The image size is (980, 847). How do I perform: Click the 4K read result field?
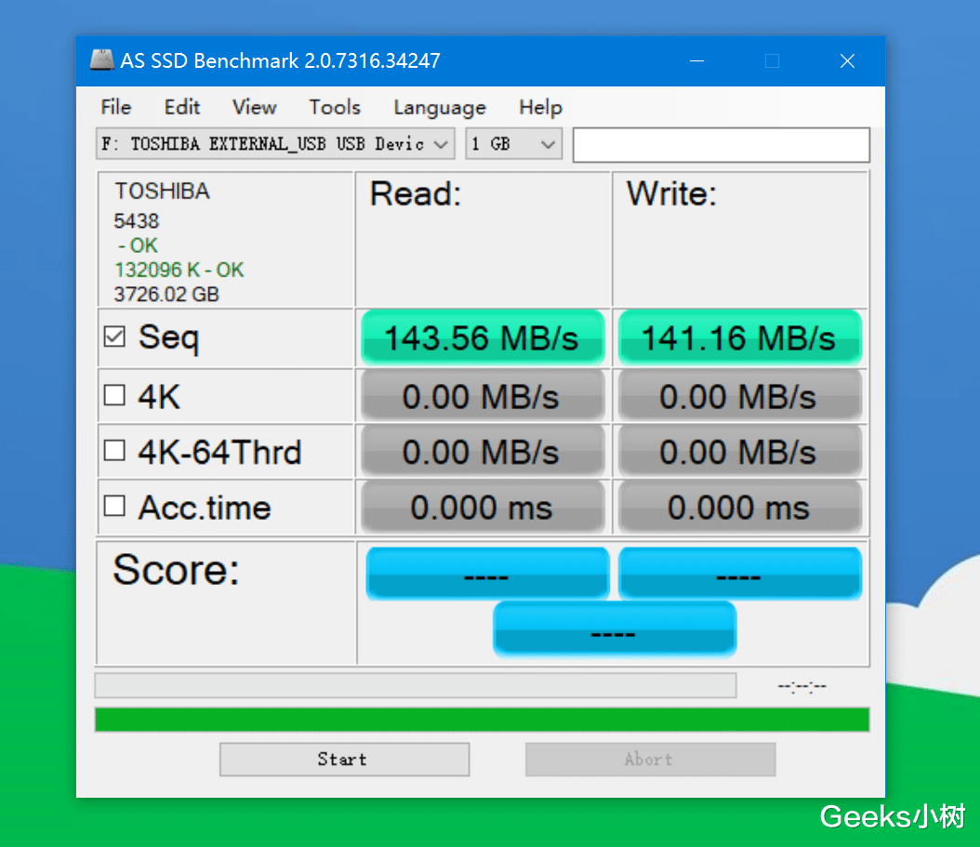pyautogui.click(x=483, y=396)
